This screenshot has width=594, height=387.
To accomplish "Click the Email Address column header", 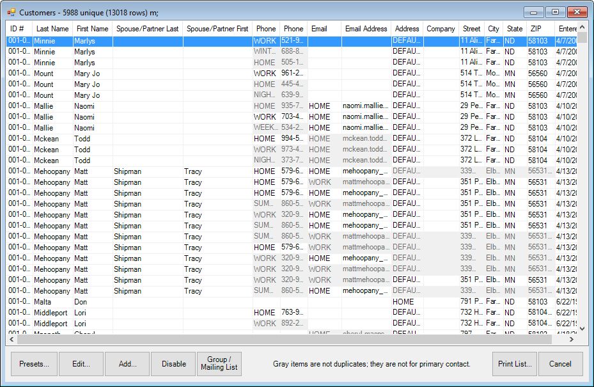I will click(366, 29).
